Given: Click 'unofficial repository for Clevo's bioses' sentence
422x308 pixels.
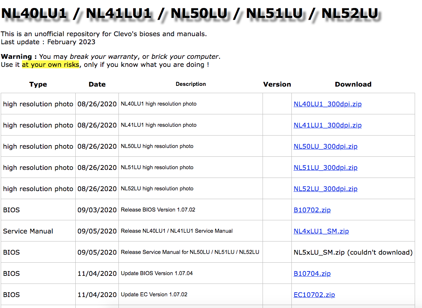Looking at the screenshot, I should pyautogui.click(x=104, y=34).
